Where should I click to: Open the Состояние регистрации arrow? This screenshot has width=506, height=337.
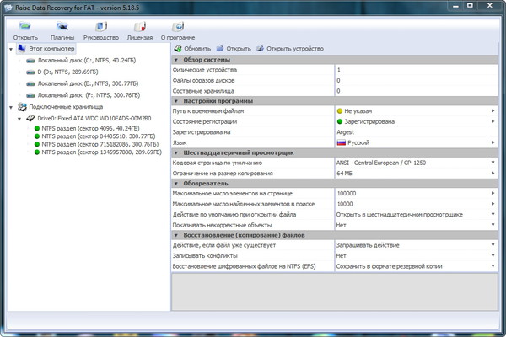tap(493, 121)
